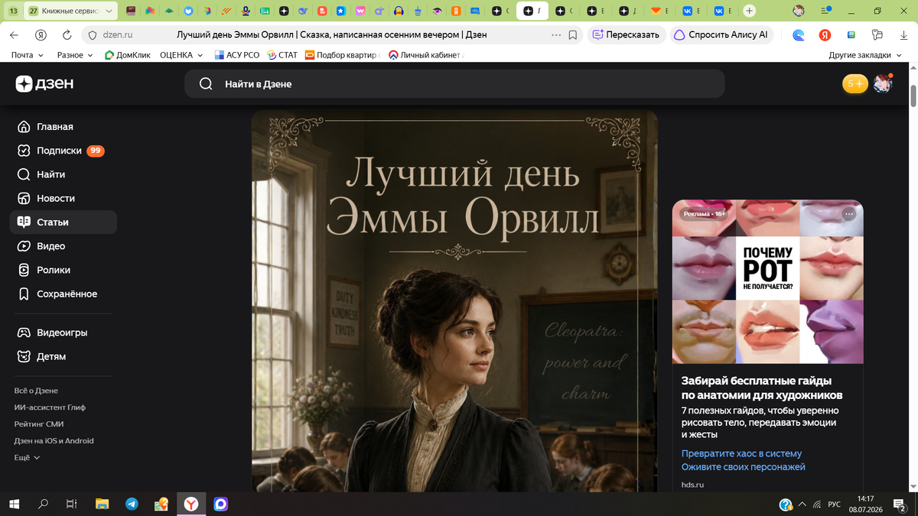Click the Найти в Дзене search field
The image size is (918, 516).
tap(454, 84)
